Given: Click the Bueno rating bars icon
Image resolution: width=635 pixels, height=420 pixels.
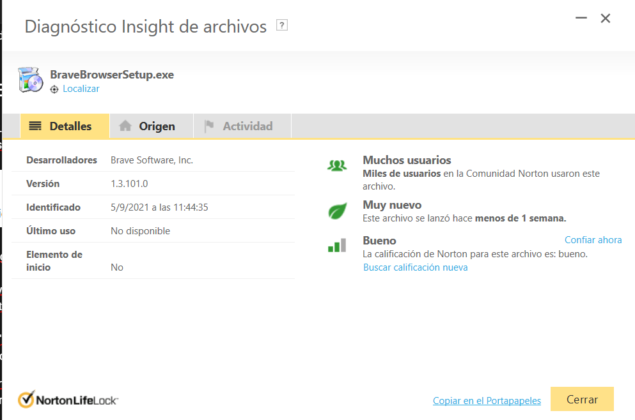Looking at the screenshot, I should pyautogui.click(x=337, y=245).
